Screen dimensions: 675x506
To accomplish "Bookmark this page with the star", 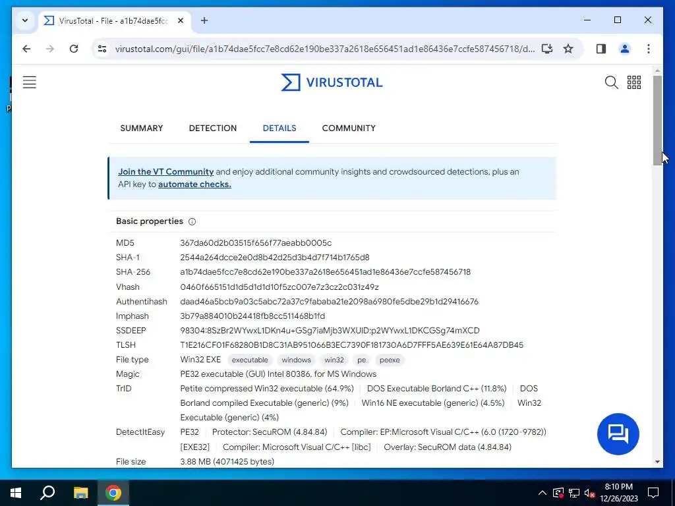I will tap(568, 49).
